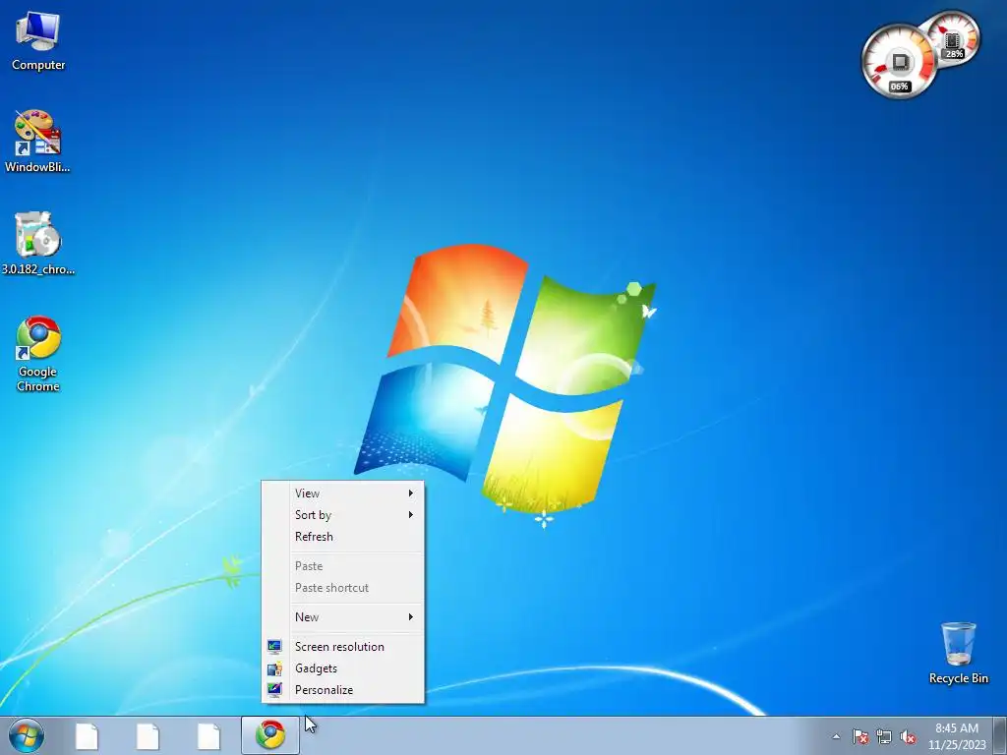Choose Gadgets from the context menu

pos(342,668)
